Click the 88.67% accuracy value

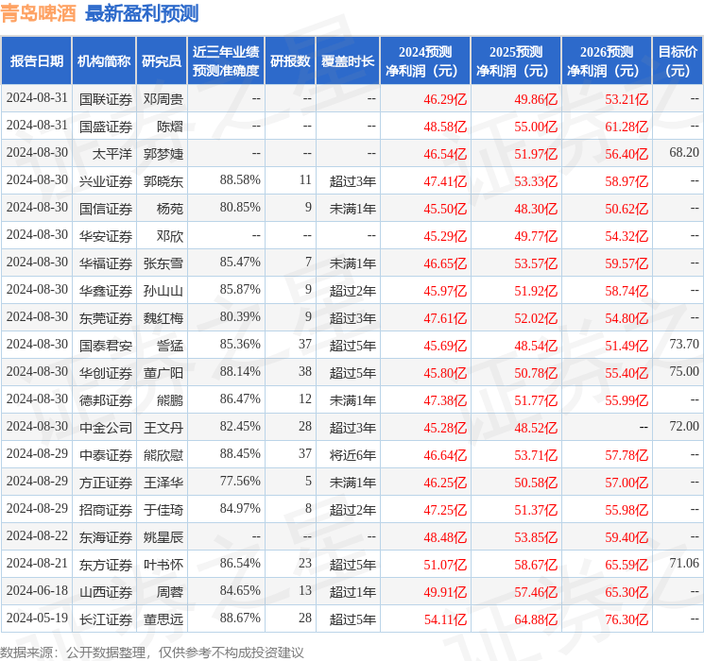(x=240, y=618)
